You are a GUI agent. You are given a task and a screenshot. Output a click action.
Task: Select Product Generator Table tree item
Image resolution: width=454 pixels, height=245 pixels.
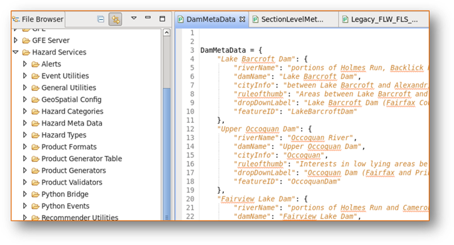click(81, 159)
